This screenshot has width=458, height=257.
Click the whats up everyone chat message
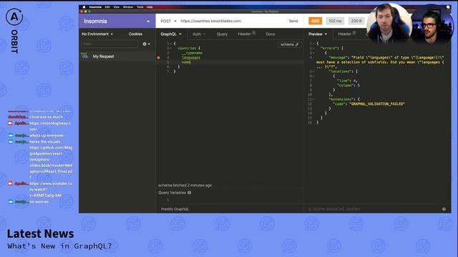click(47, 136)
